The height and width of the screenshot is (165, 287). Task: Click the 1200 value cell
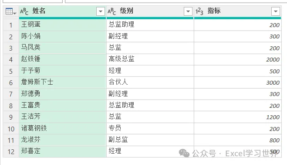coord(238,117)
